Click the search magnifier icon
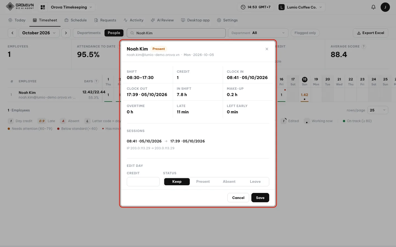Screen dimensions: 396x247 [132, 33]
